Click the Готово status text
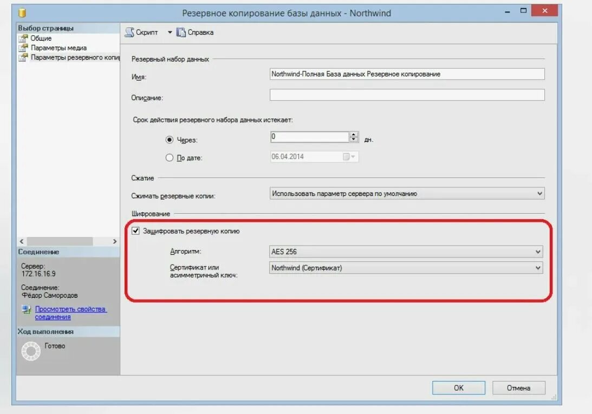 [x=55, y=346]
